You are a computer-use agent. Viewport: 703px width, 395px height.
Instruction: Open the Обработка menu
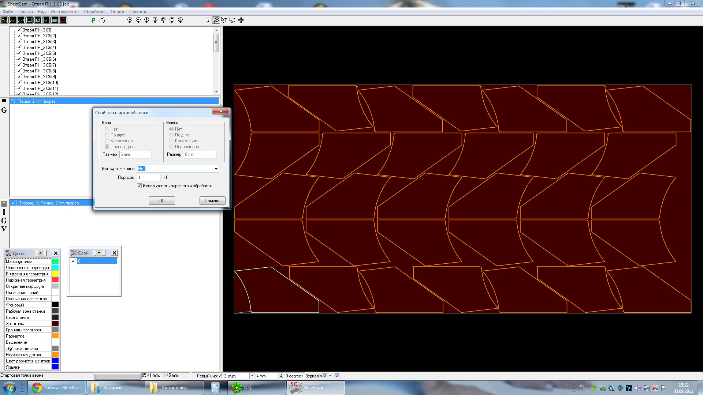[94, 12]
